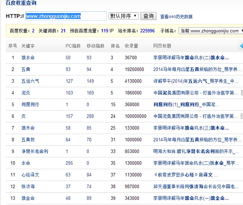Open page title link in 饿木命 row
This screenshot has height=205, width=243.
click(191, 128)
